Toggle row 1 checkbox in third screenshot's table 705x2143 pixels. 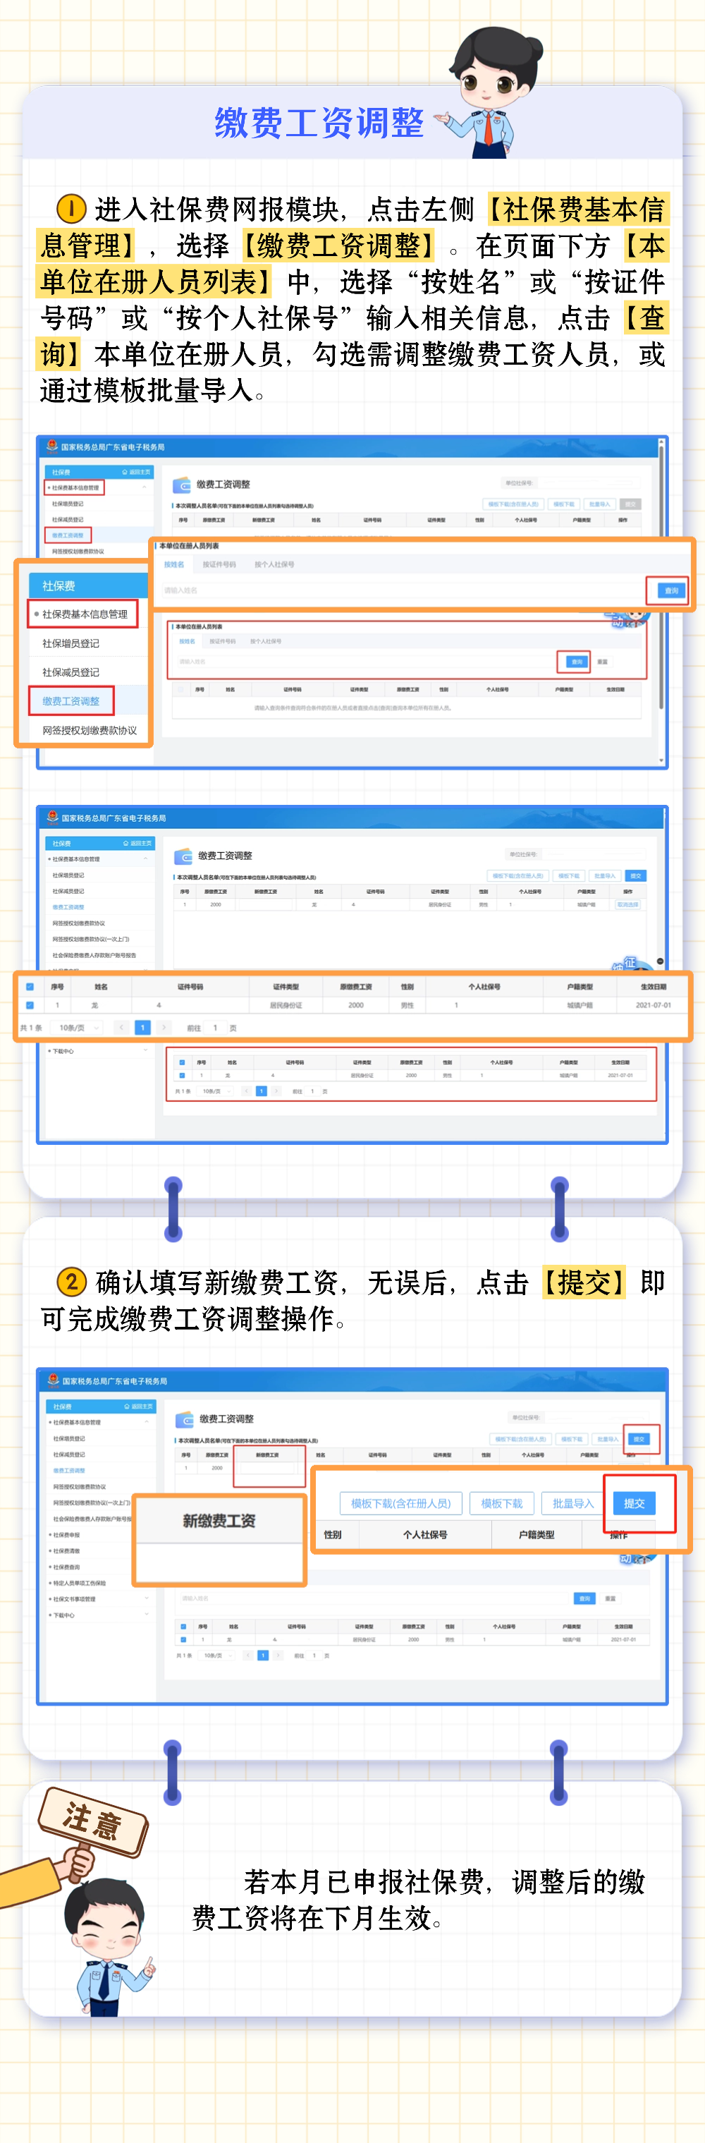click(x=183, y=1639)
